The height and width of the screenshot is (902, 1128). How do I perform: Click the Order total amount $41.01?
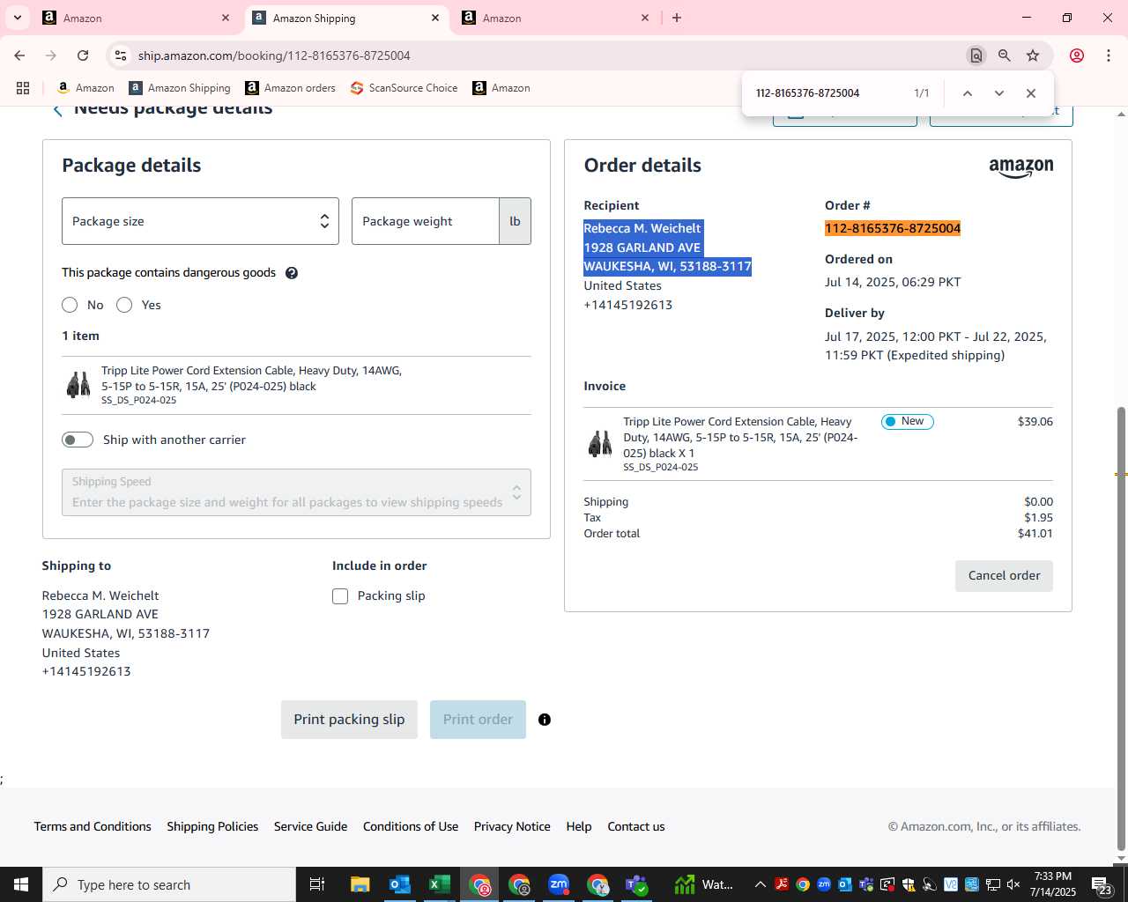[1035, 534]
